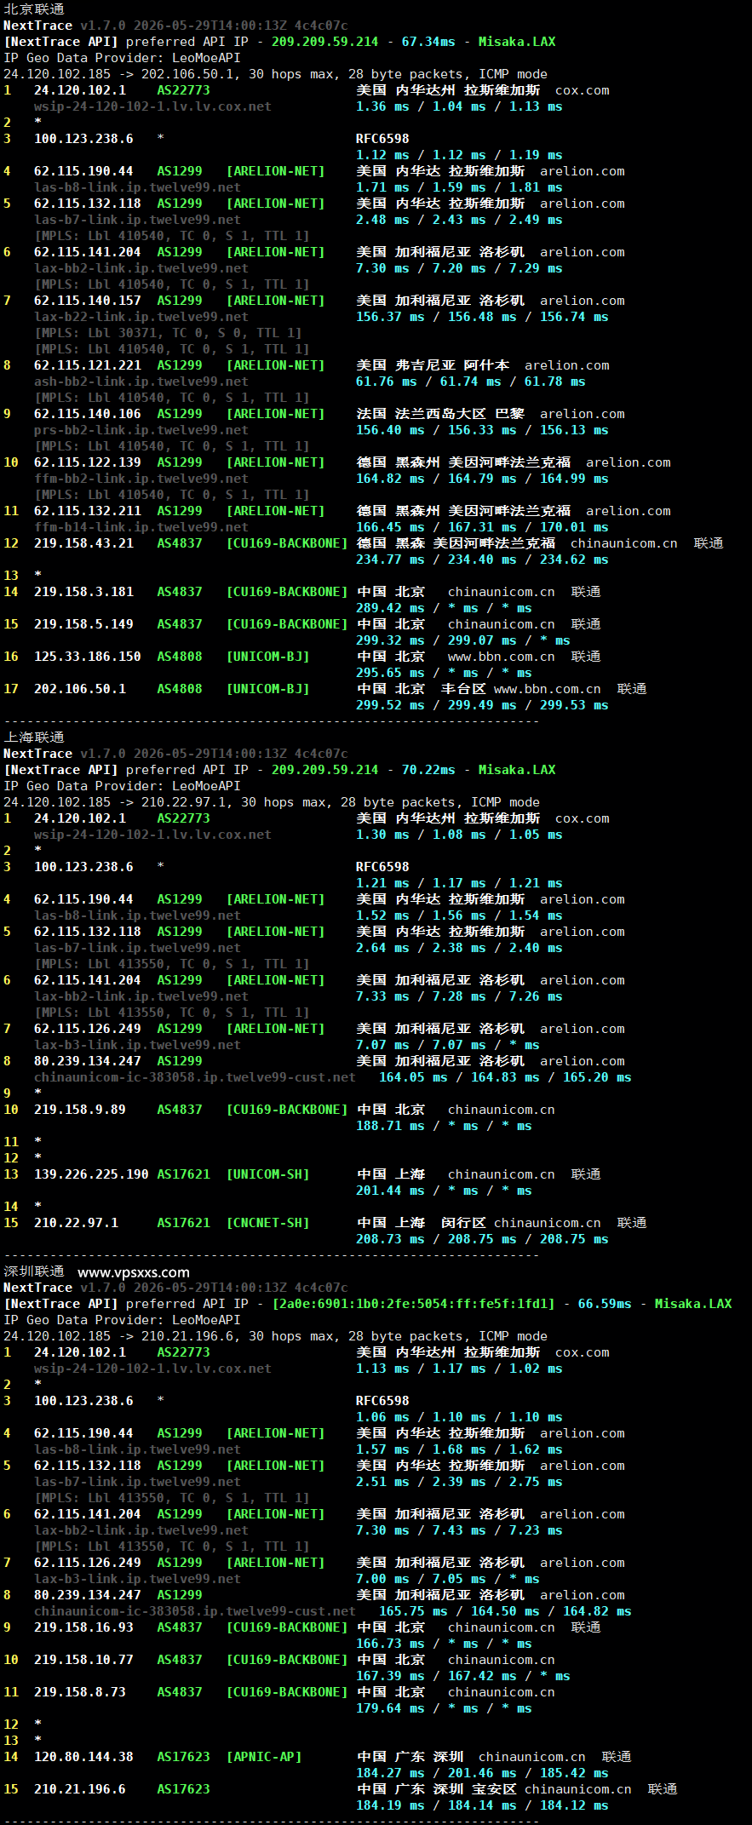The height and width of the screenshot is (1825, 752).
Task: Select the 167.39 ms latency value
Action: pyautogui.click(x=390, y=1676)
